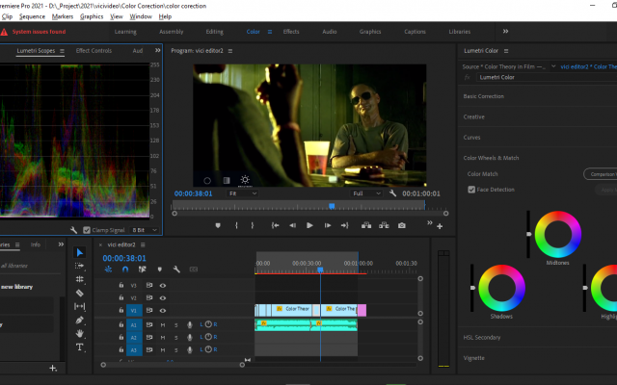
Task: Select the Razor tool
Action: pos(79,293)
